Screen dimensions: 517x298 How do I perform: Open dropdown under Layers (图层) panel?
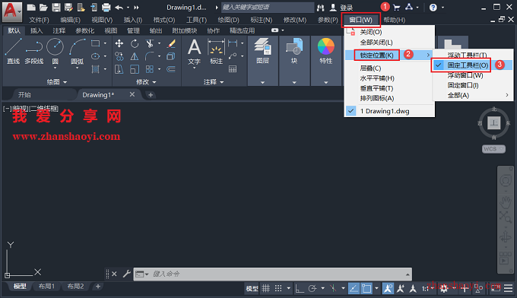(x=262, y=82)
